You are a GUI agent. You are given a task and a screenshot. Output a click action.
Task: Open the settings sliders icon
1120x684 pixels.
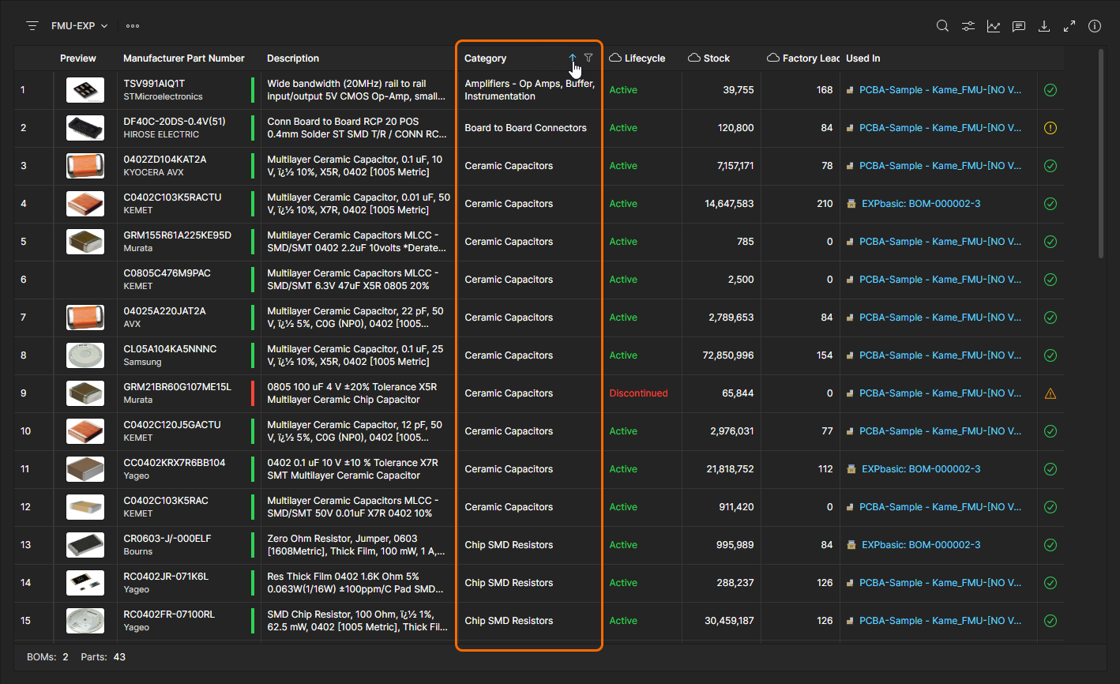[x=968, y=26]
